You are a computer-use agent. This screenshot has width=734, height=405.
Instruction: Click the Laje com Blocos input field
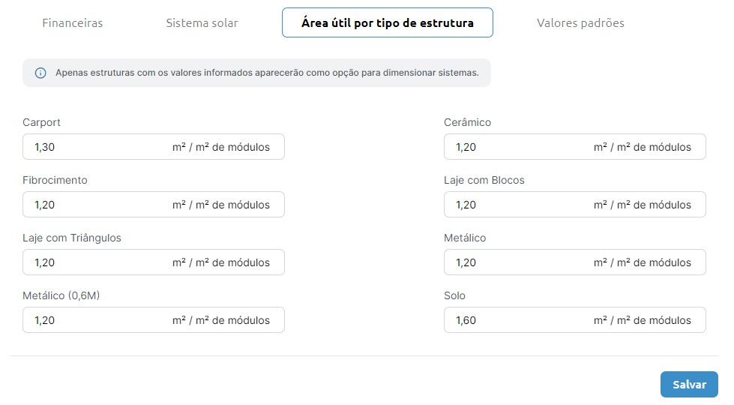(575, 205)
